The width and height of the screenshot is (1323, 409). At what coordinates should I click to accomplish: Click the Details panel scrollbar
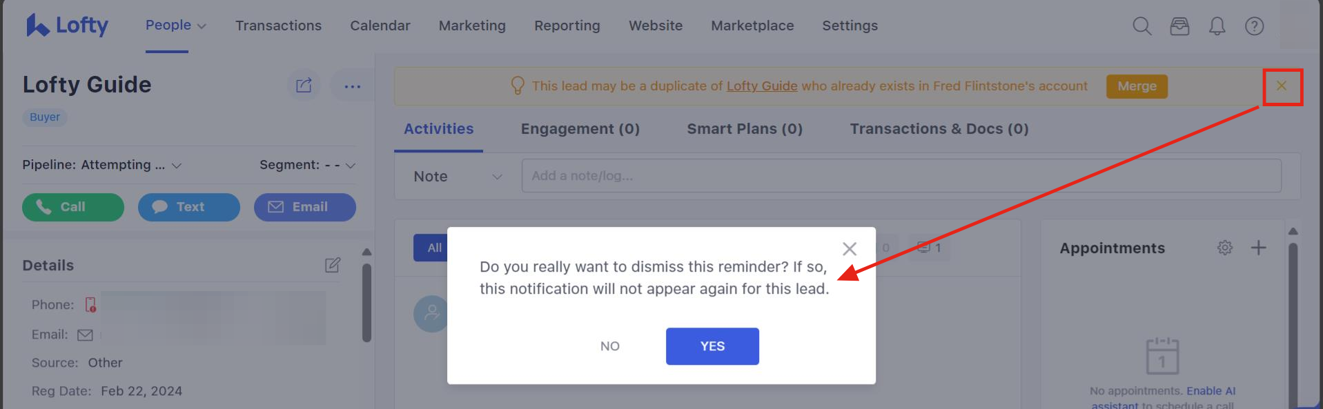(x=366, y=302)
